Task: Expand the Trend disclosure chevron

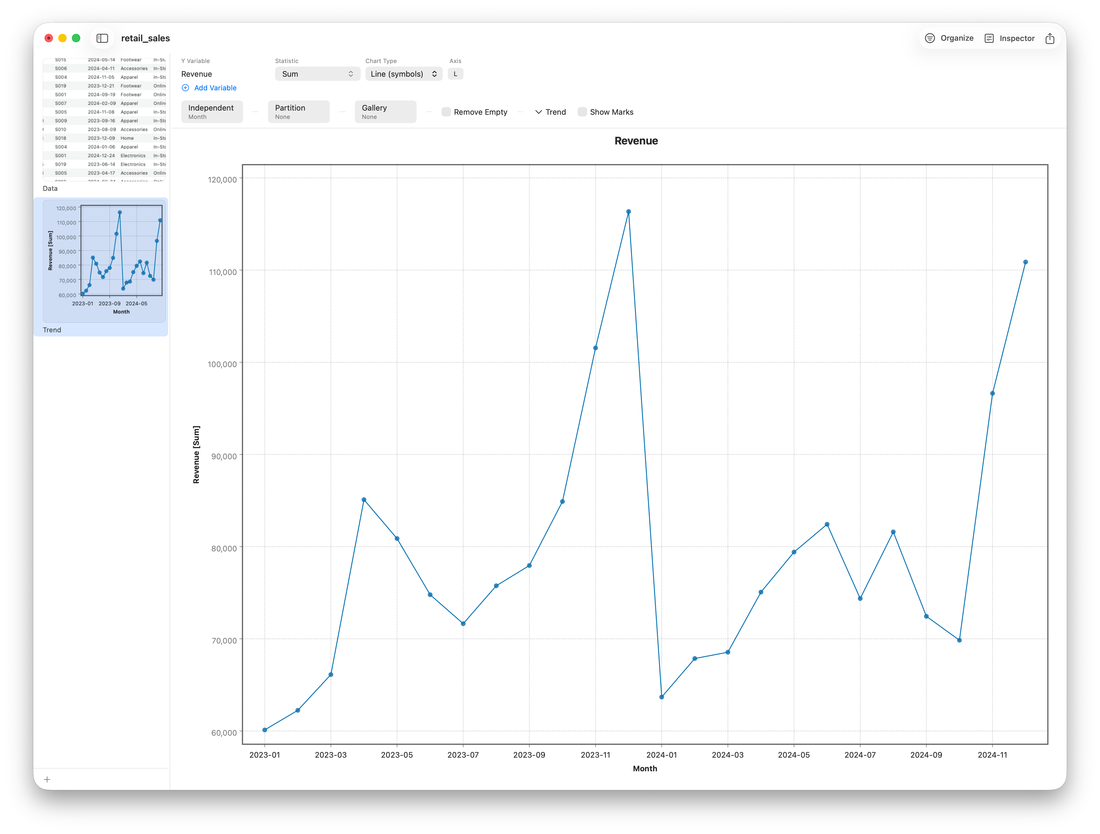Action: pos(539,112)
